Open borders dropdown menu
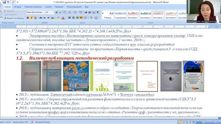This screenshot has height=124, width=221. tap(97, 18)
